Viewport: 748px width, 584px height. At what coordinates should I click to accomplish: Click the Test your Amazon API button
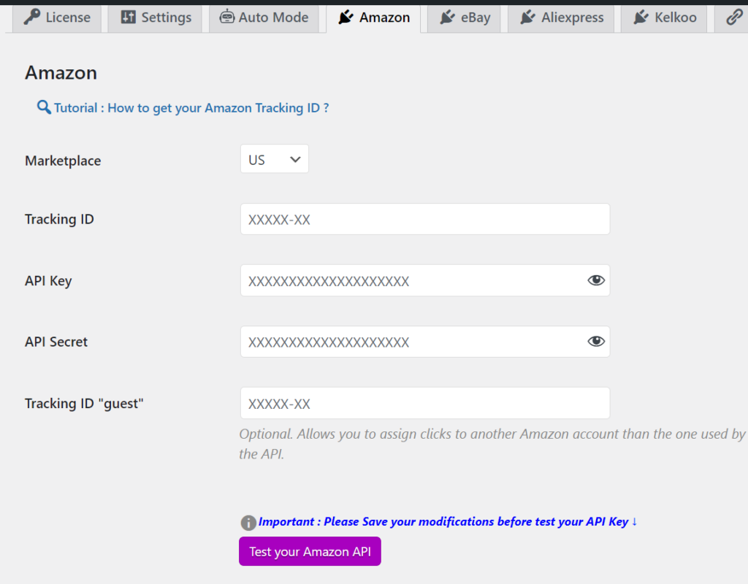pyautogui.click(x=310, y=552)
